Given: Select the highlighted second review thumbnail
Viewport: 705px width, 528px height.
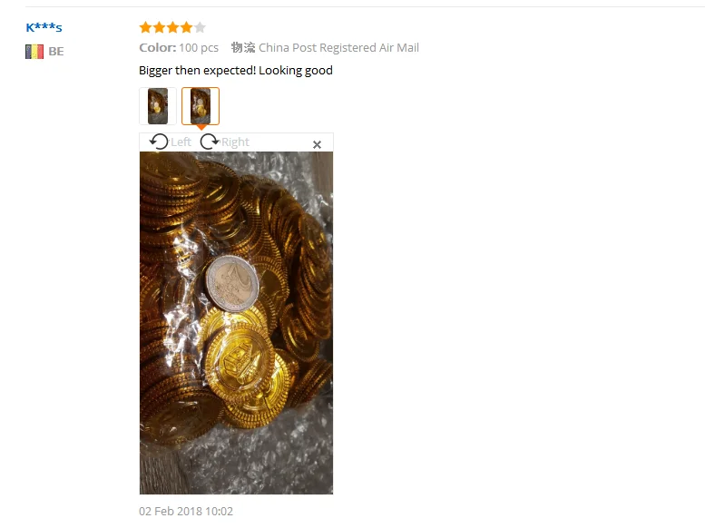Looking at the screenshot, I should click(x=201, y=106).
